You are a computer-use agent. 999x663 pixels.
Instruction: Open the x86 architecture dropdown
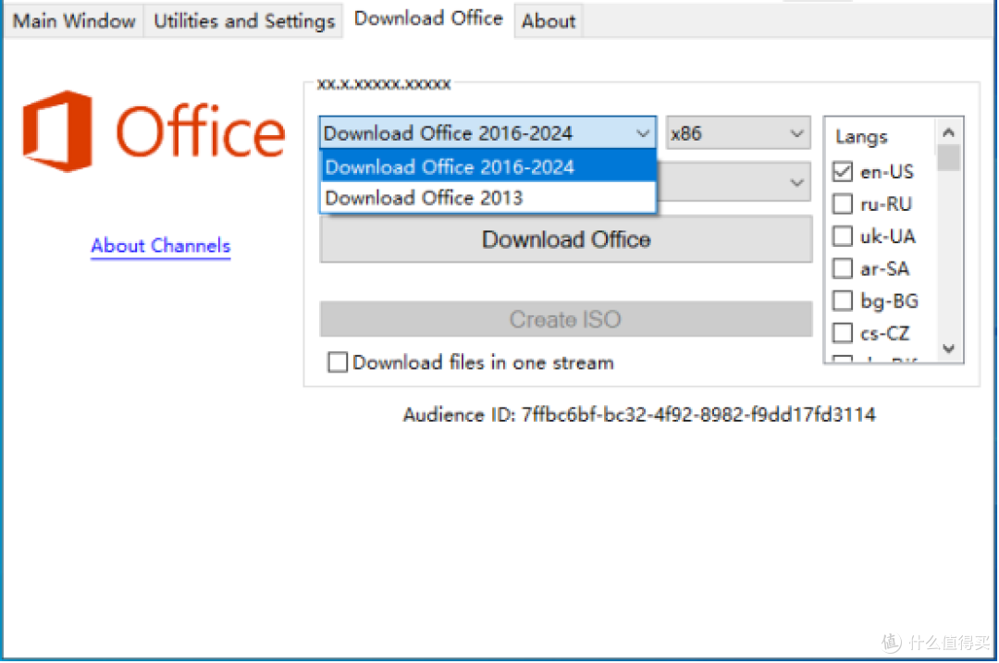coord(738,133)
